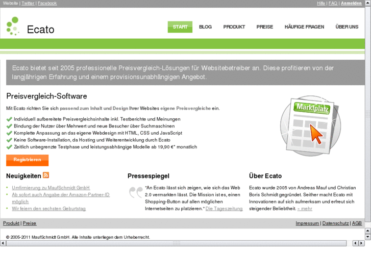Open news Wir feiern den sechsten Geburtstag
Image resolution: width=371 pixels, height=278 pixels.
pyautogui.click(x=49, y=209)
